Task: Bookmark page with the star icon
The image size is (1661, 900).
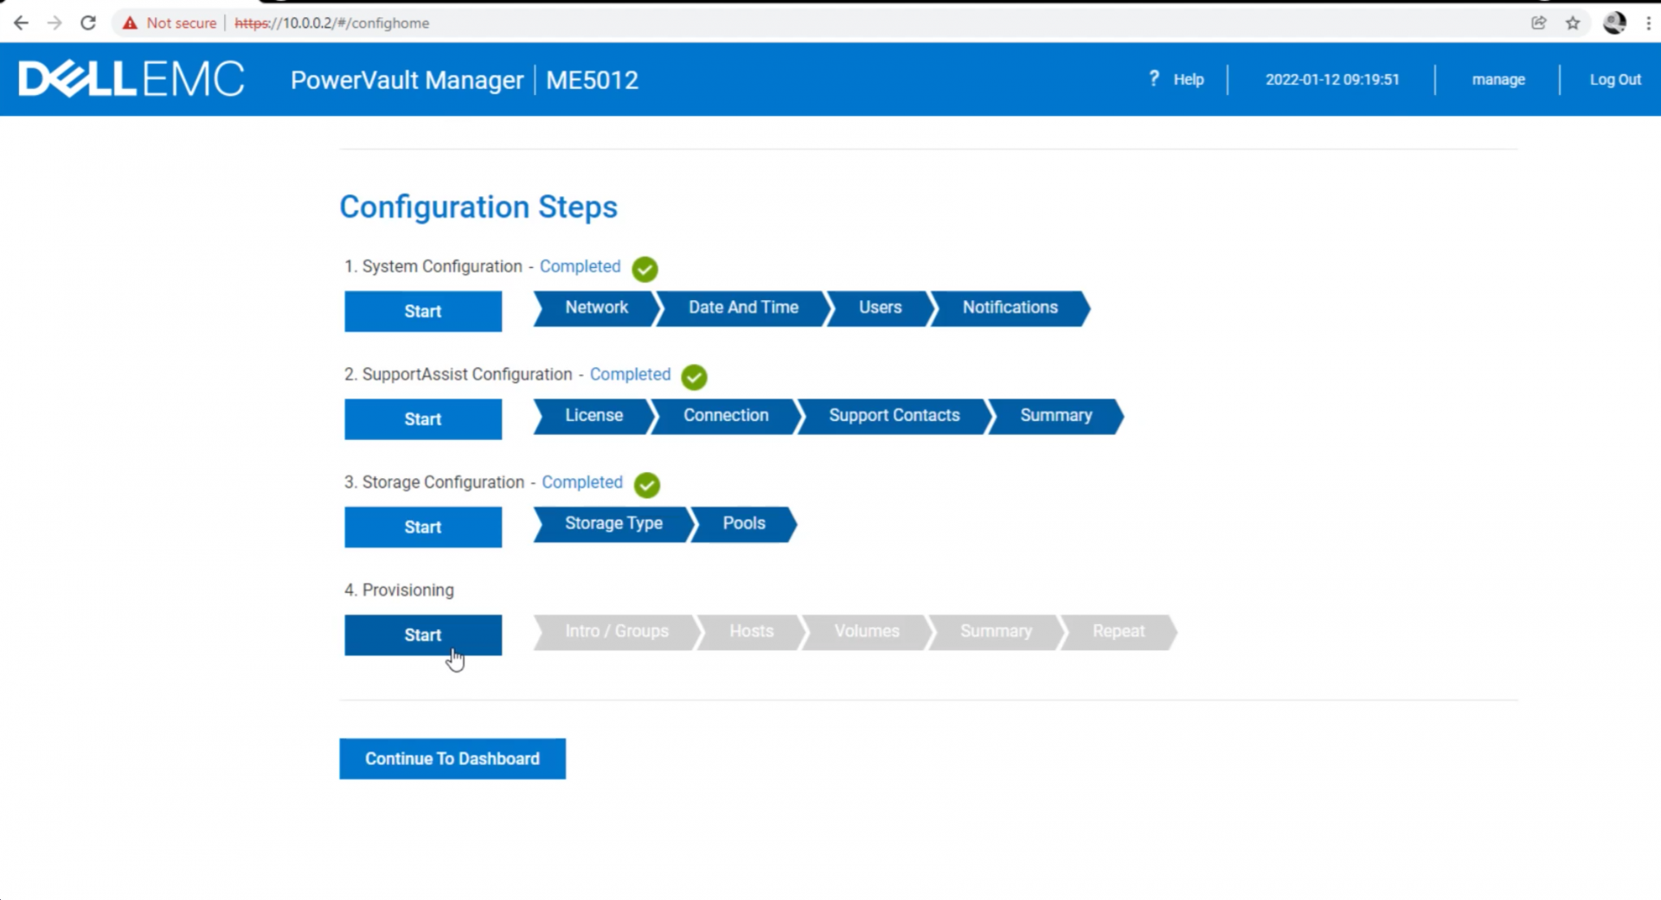Action: click(1573, 23)
